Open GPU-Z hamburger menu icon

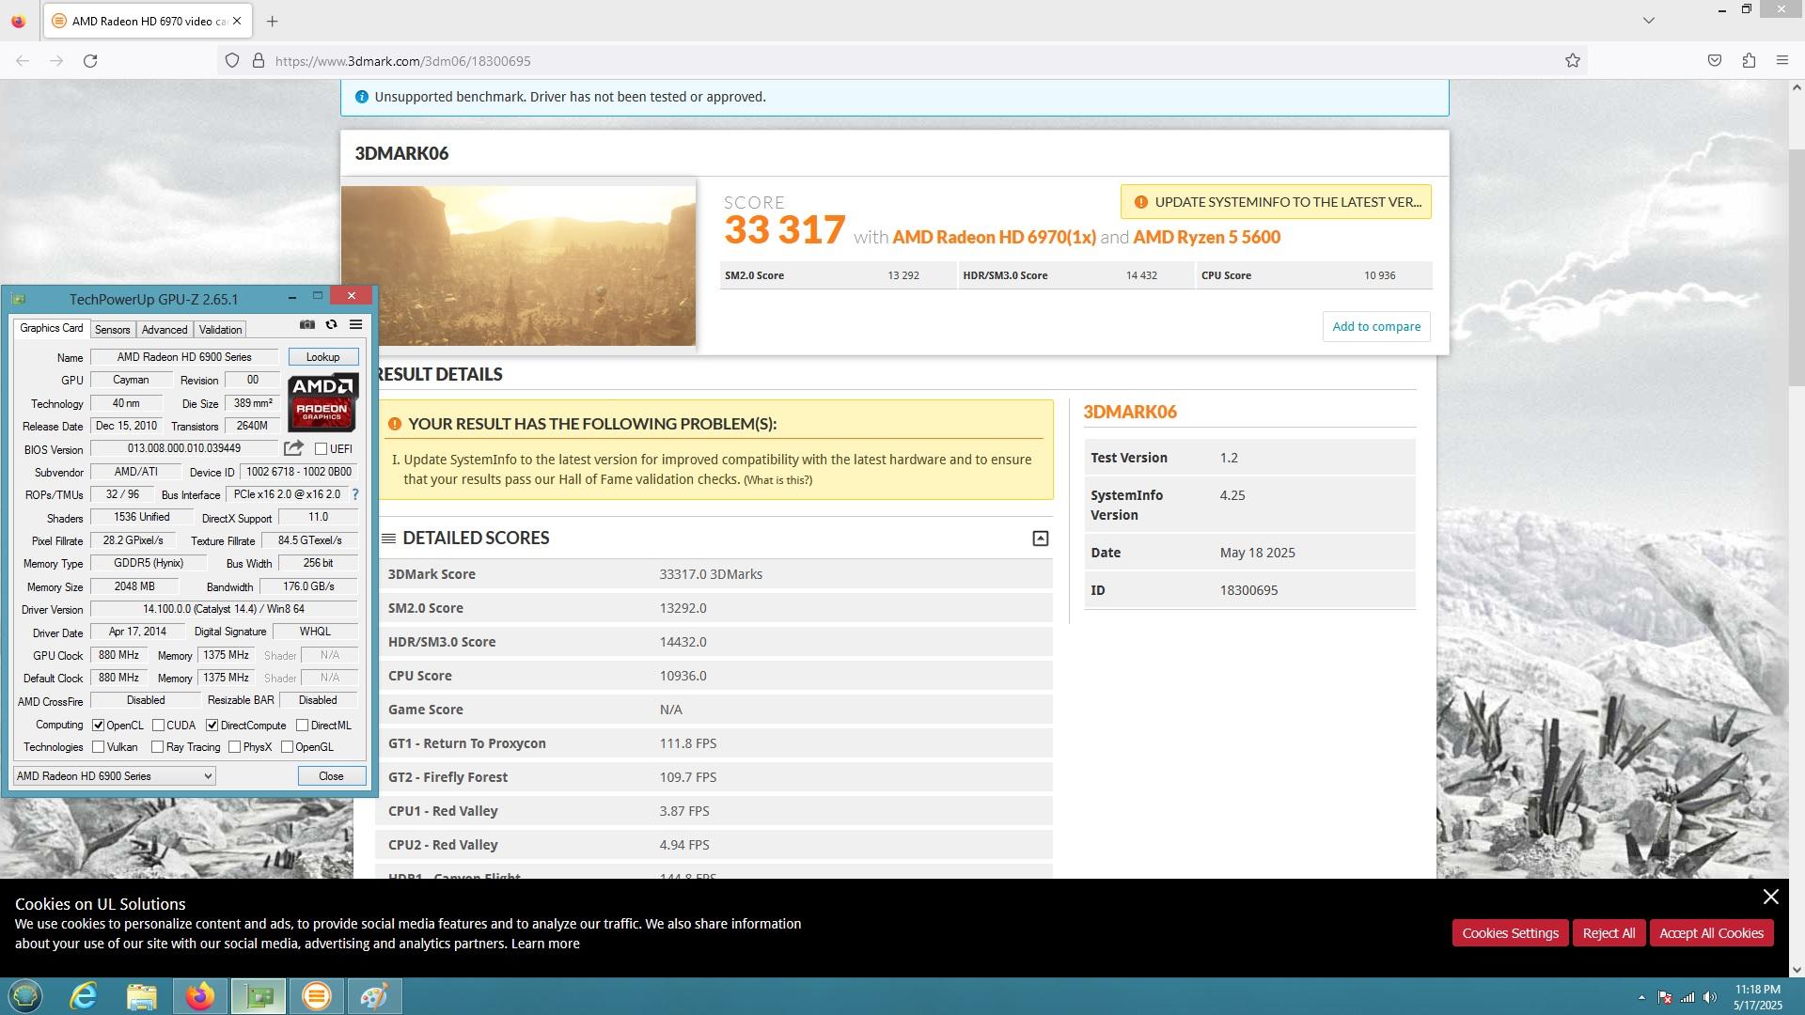point(355,325)
